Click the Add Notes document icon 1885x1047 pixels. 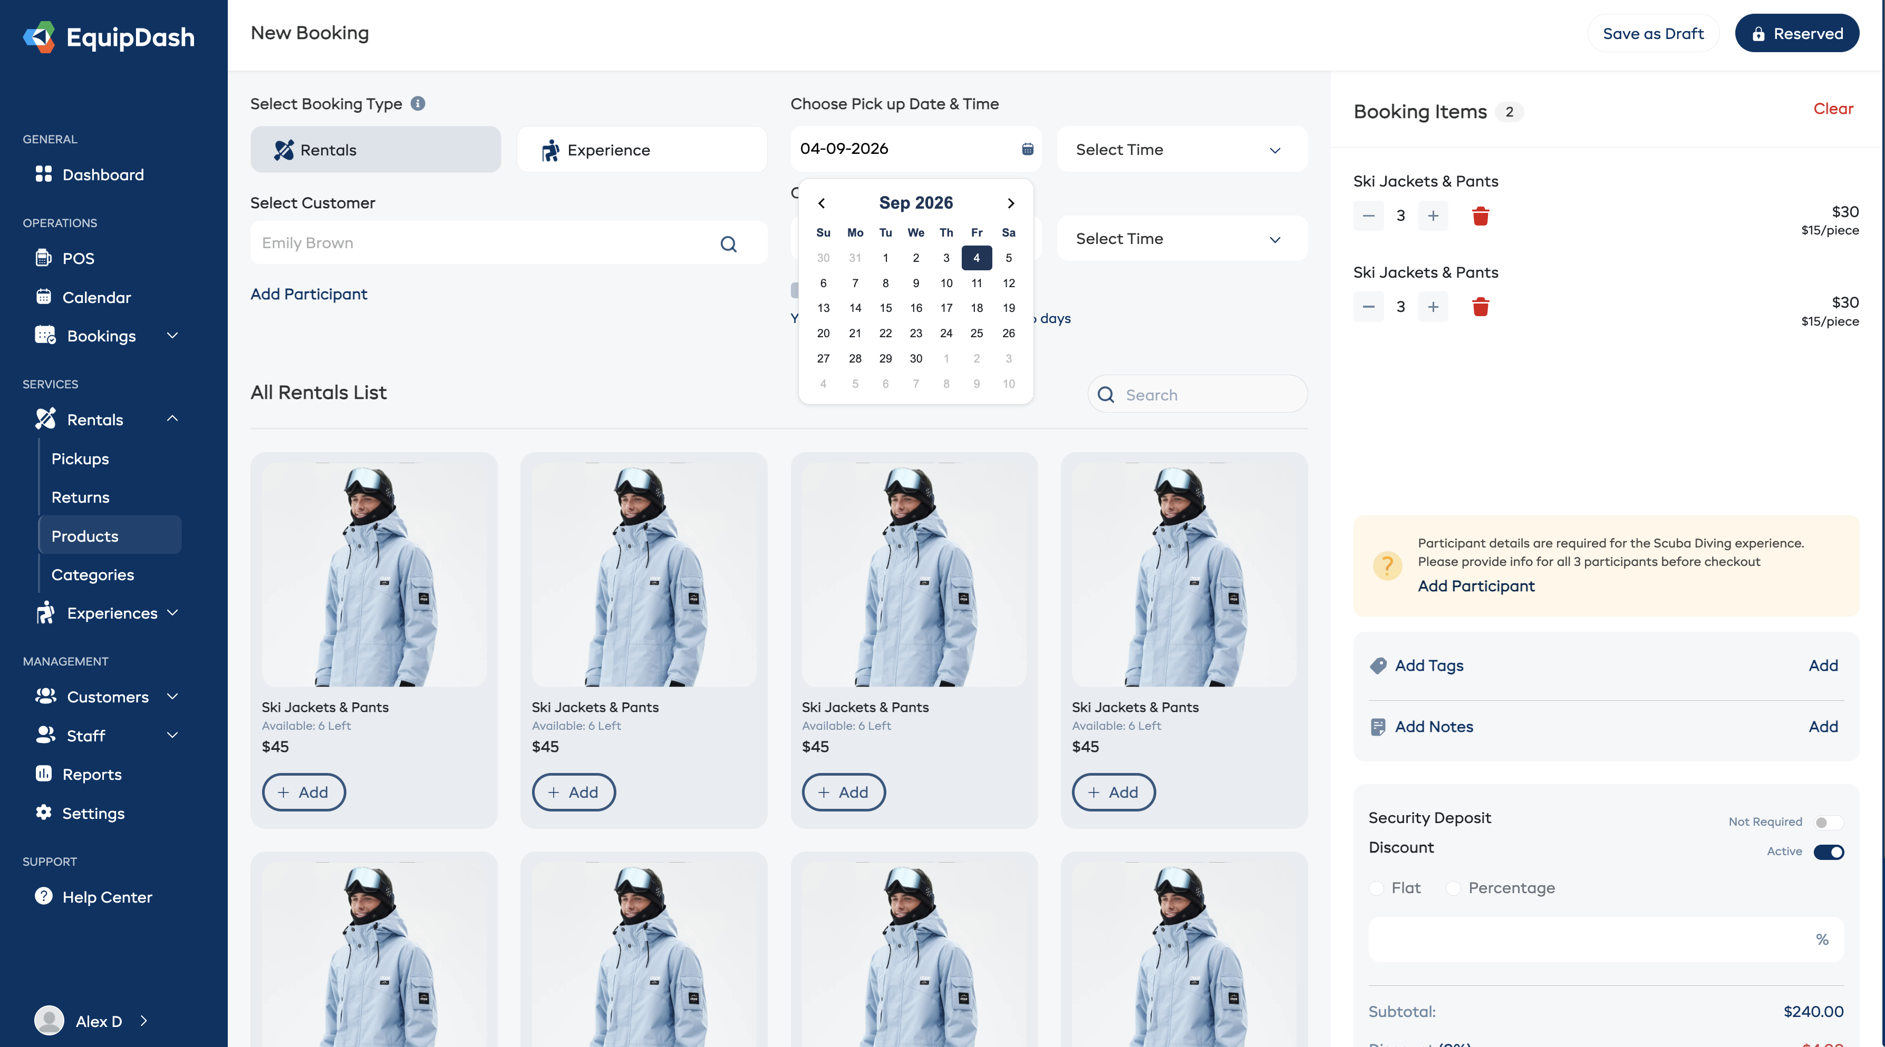pos(1378,727)
